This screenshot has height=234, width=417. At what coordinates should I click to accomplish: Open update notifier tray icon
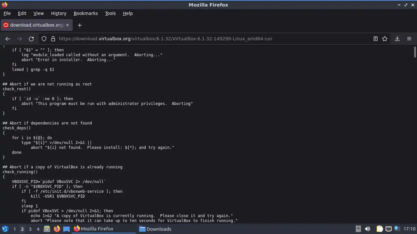click(x=397, y=229)
